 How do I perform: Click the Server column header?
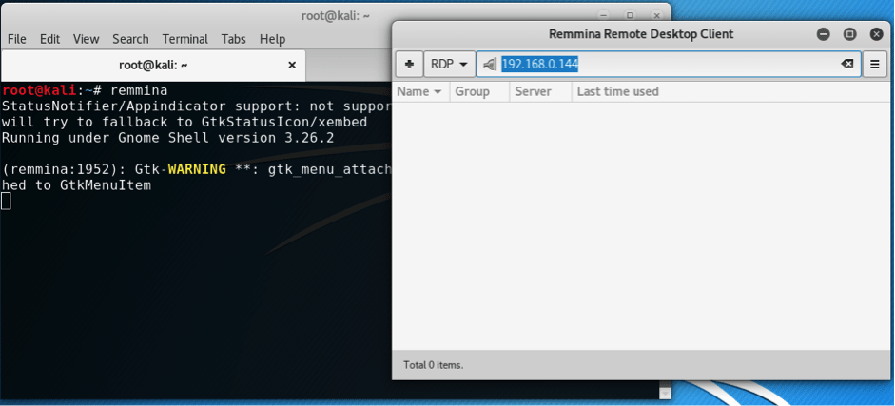pyautogui.click(x=533, y=91)
